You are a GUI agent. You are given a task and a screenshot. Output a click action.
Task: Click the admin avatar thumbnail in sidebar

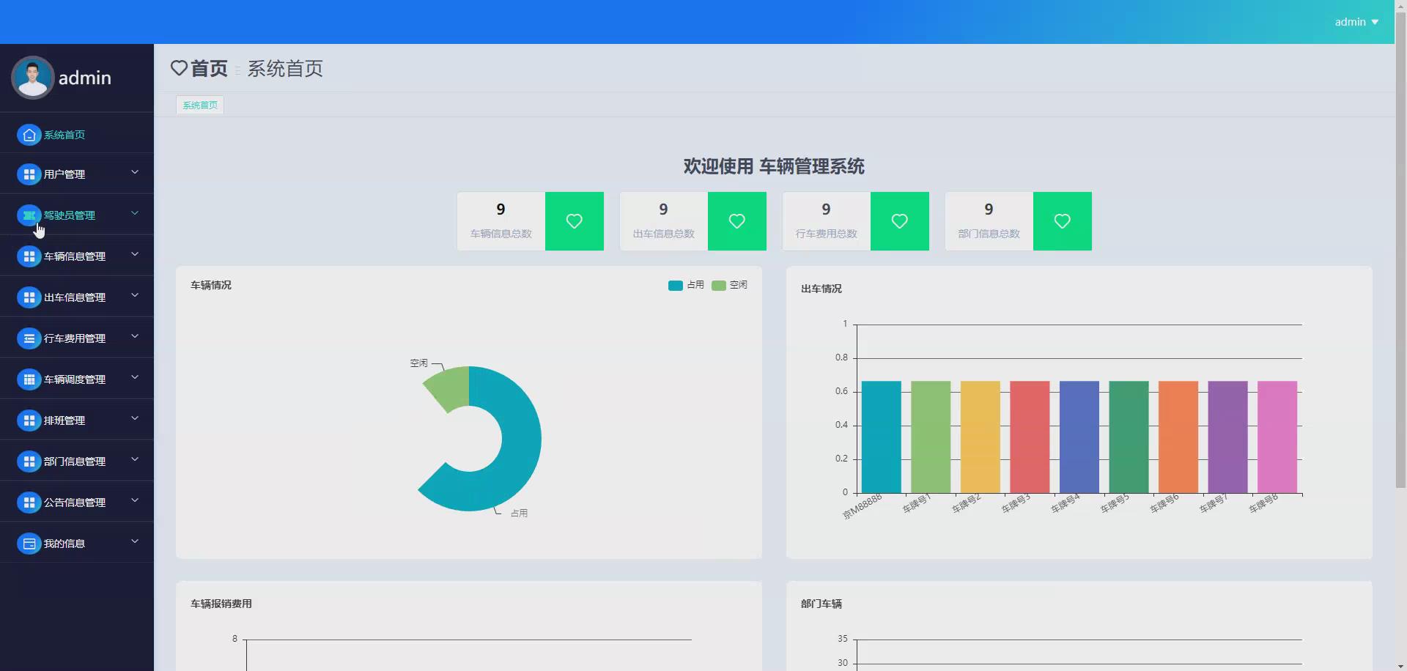(32, 77)
